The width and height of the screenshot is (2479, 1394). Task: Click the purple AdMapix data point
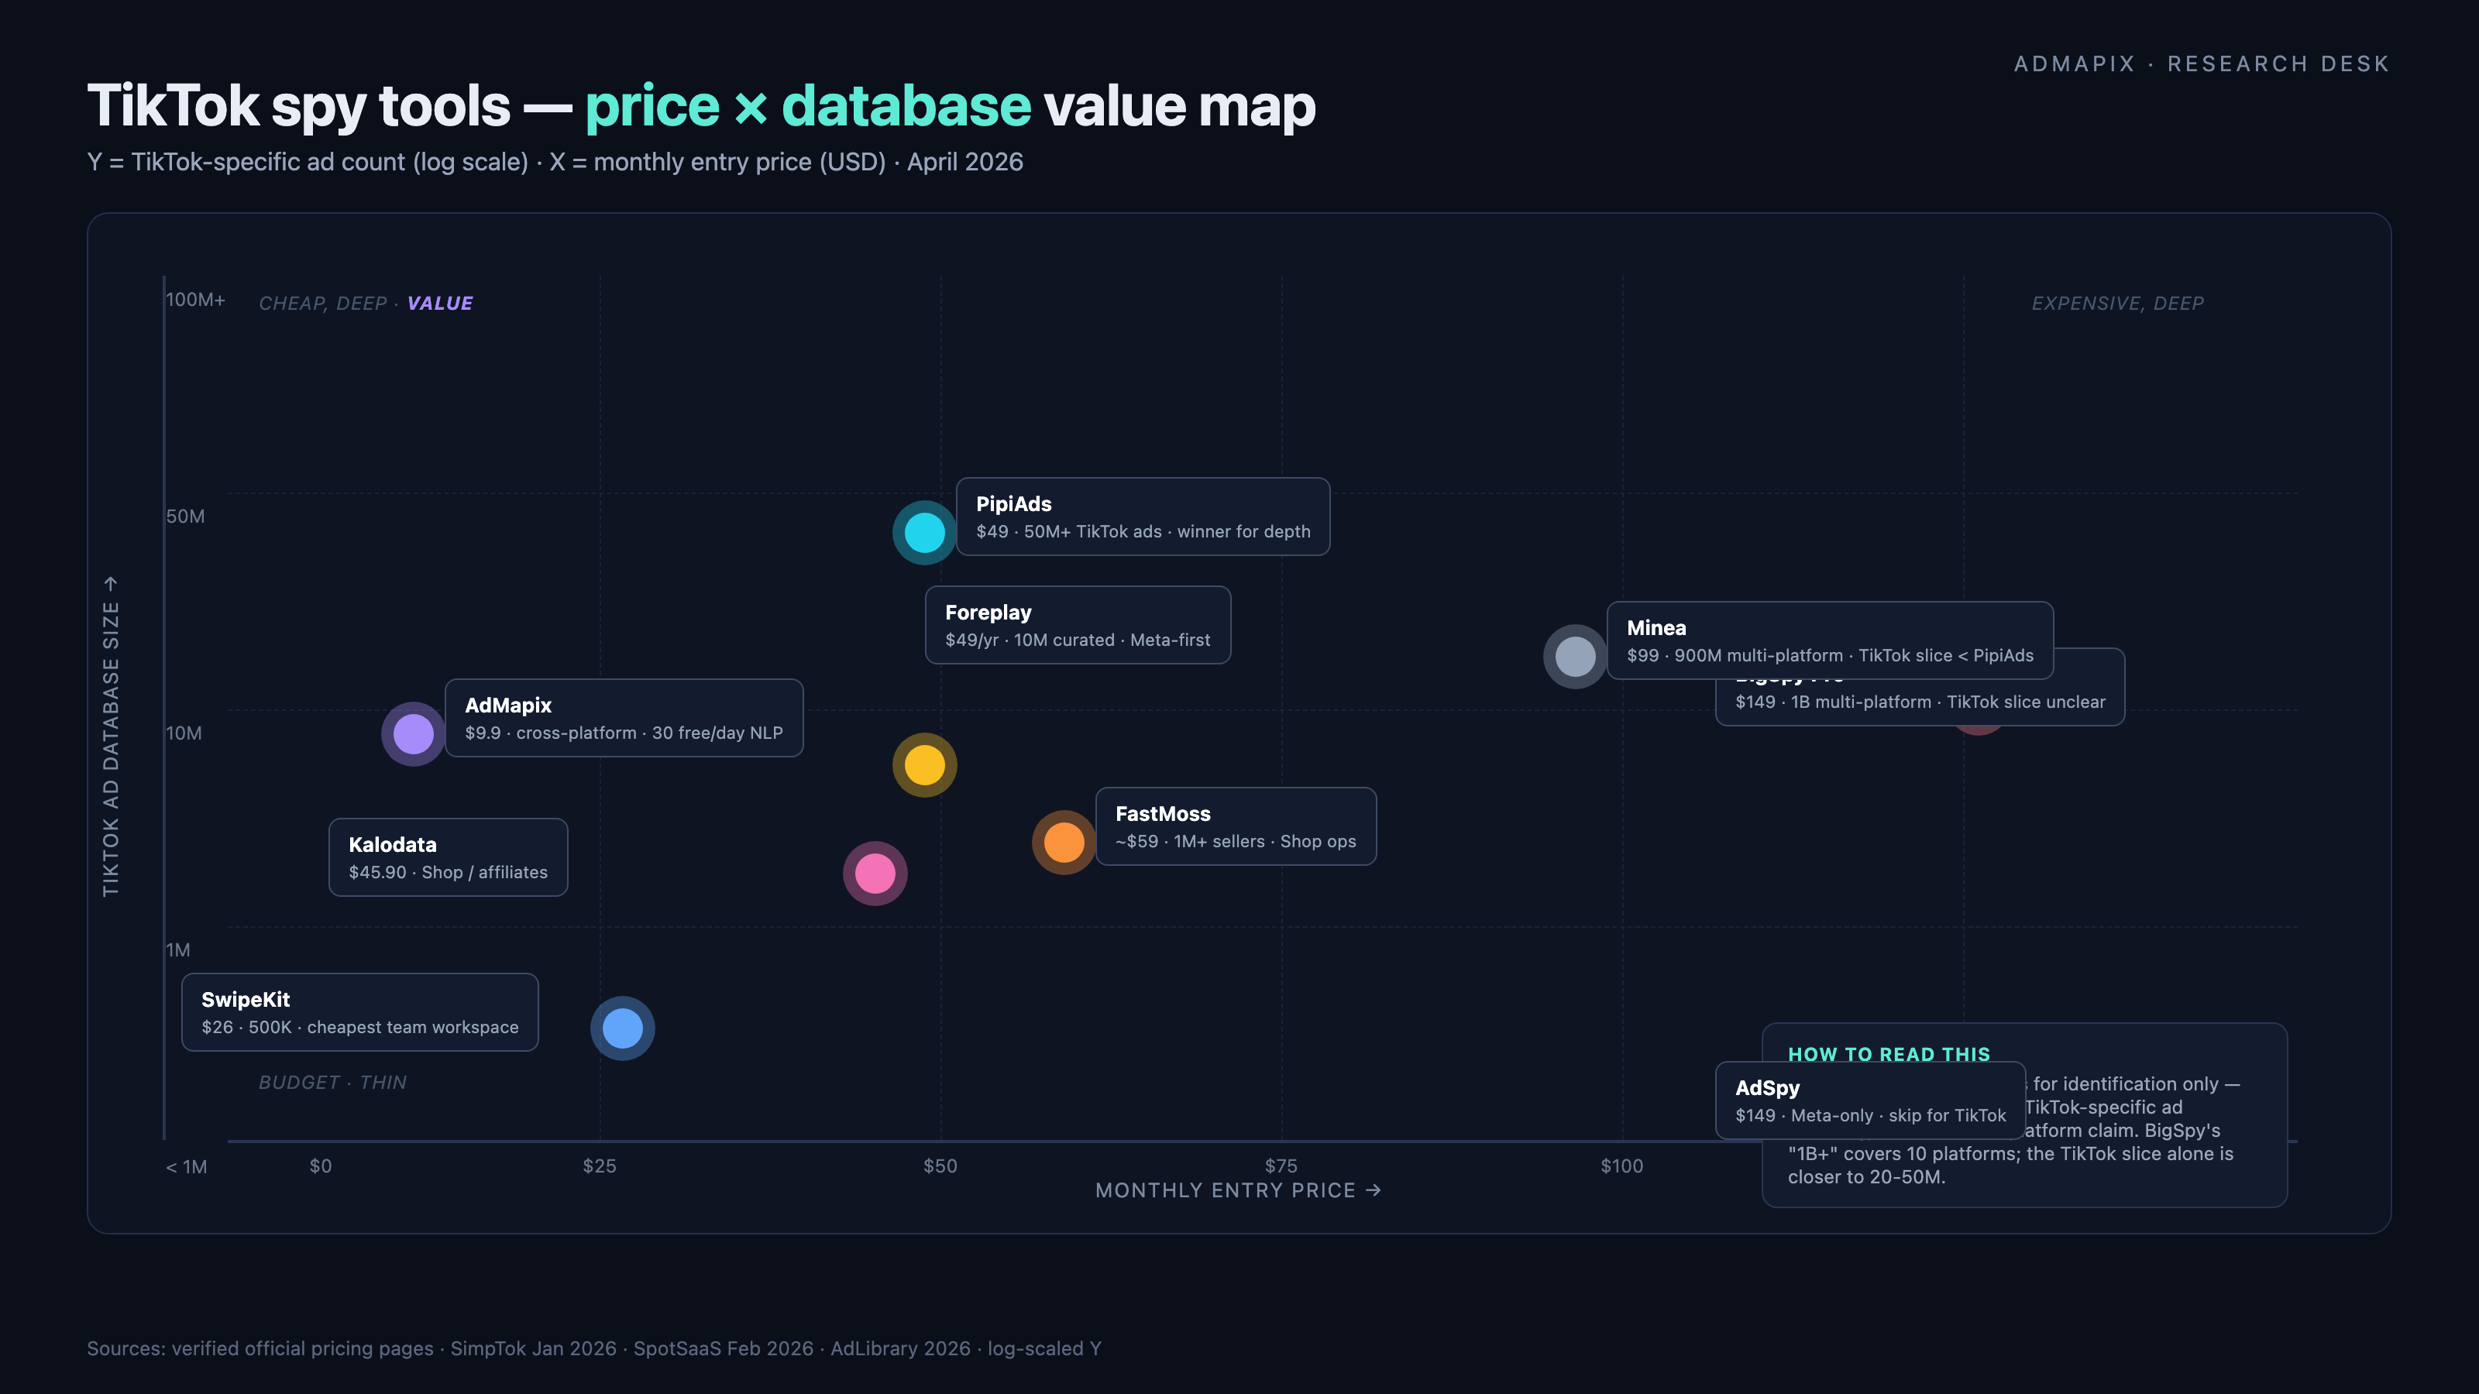[413, 734]
